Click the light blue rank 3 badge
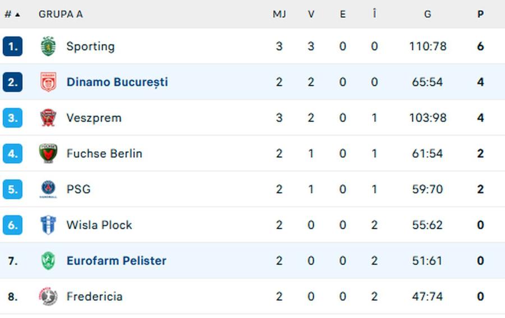The height and width of the screenshot is (318, 505). coord(12,118)
